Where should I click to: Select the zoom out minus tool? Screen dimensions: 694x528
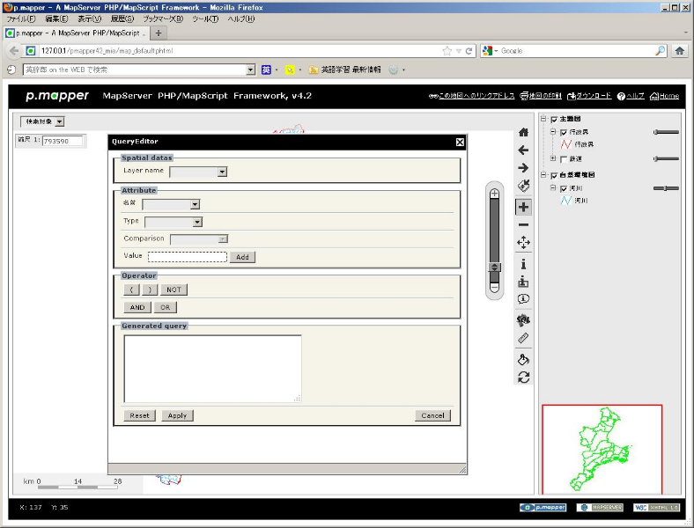[x=523, y=224]
